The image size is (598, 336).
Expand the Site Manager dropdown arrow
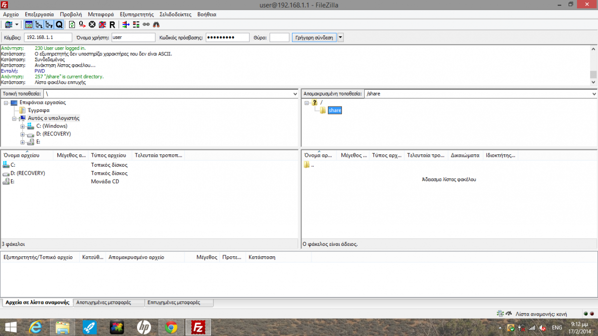[x=17, y=24]
